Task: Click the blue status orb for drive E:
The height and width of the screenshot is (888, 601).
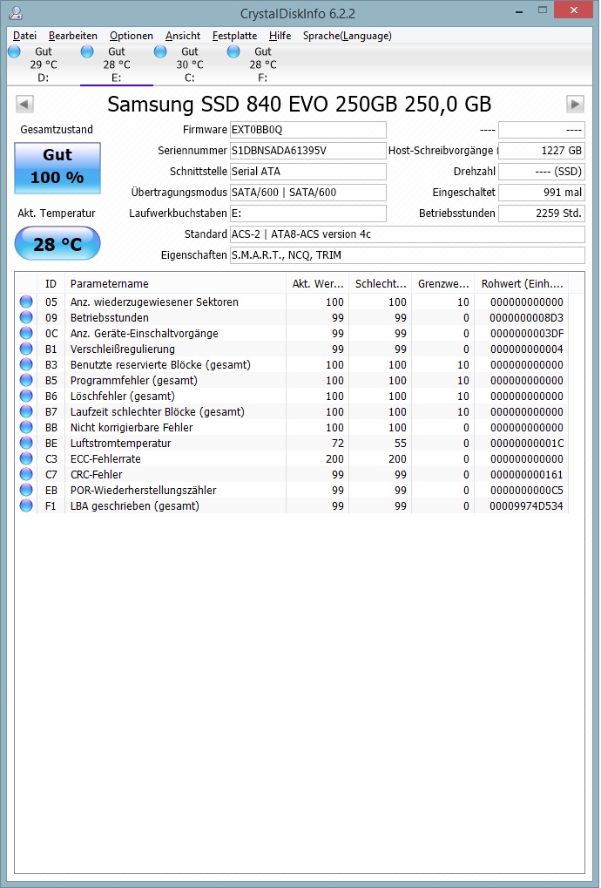Action: coord(87,51)
